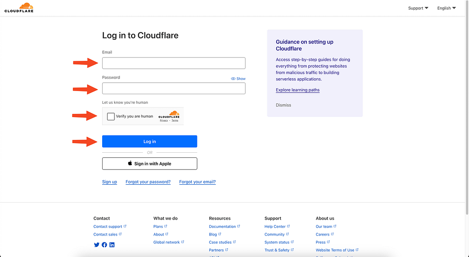Click the external link icon beside Help Center
This screenshot has height=257, width=469.
pyautogui.click(x=289, y=226)
